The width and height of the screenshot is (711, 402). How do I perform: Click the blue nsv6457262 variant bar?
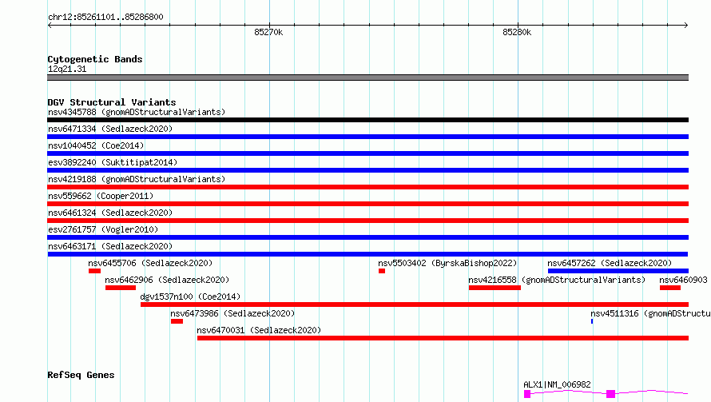[x=618, y=271]
